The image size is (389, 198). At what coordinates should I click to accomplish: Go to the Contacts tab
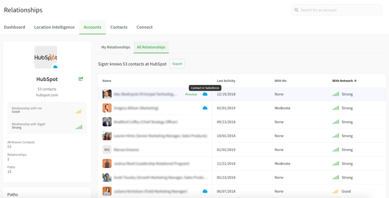point(119,27)
